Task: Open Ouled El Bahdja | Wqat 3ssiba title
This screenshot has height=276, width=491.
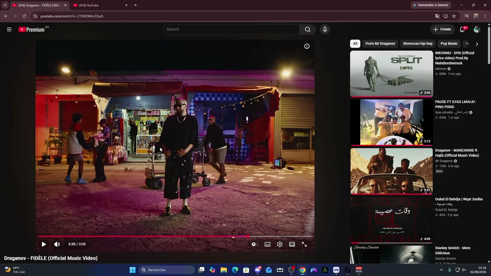Action: pyautogui.click(x=459, y=202)
